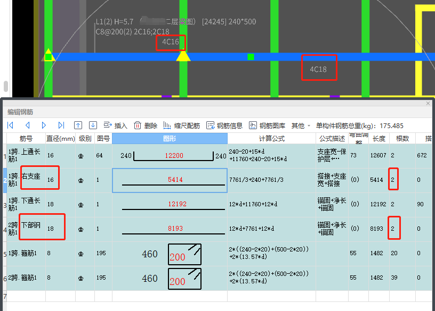This screenshot has height=311, width=435.
Task: Select row 5 header number
Action: click(5, 254)
